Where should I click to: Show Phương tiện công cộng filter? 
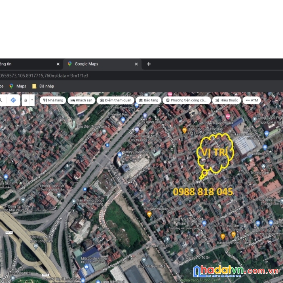coord(187,100)
